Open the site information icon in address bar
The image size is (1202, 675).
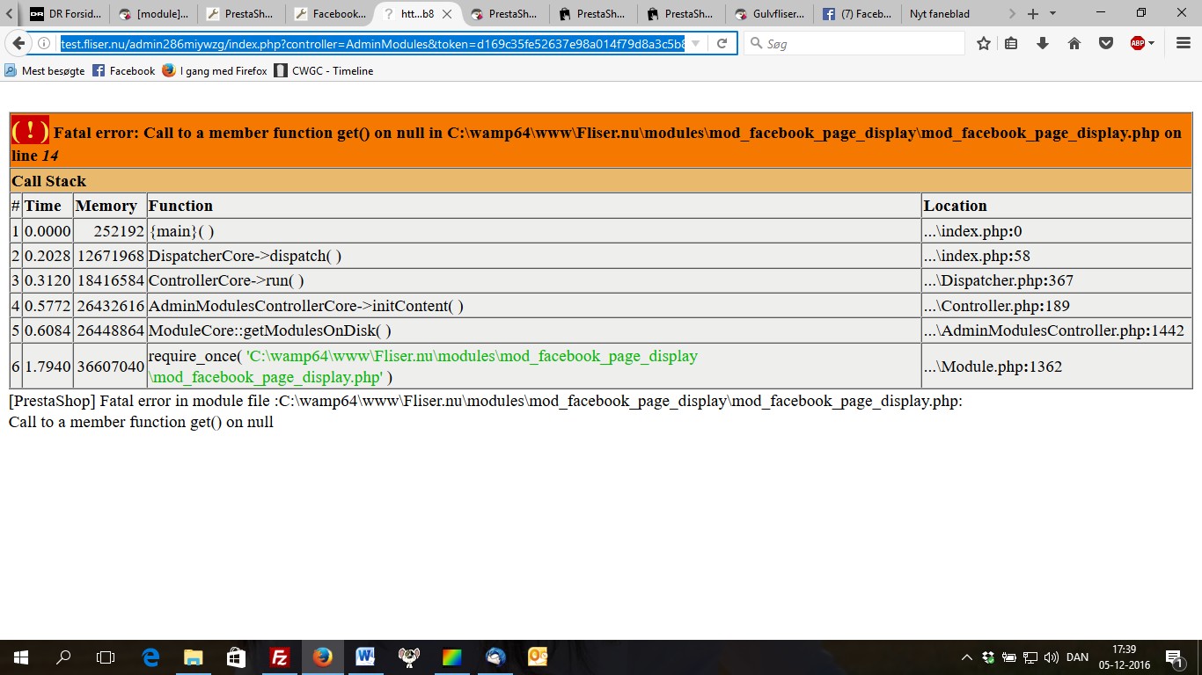[44, 43]
